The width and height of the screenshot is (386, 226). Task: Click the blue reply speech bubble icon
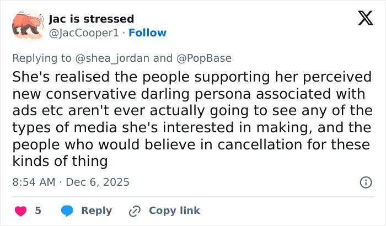(68, 211)
